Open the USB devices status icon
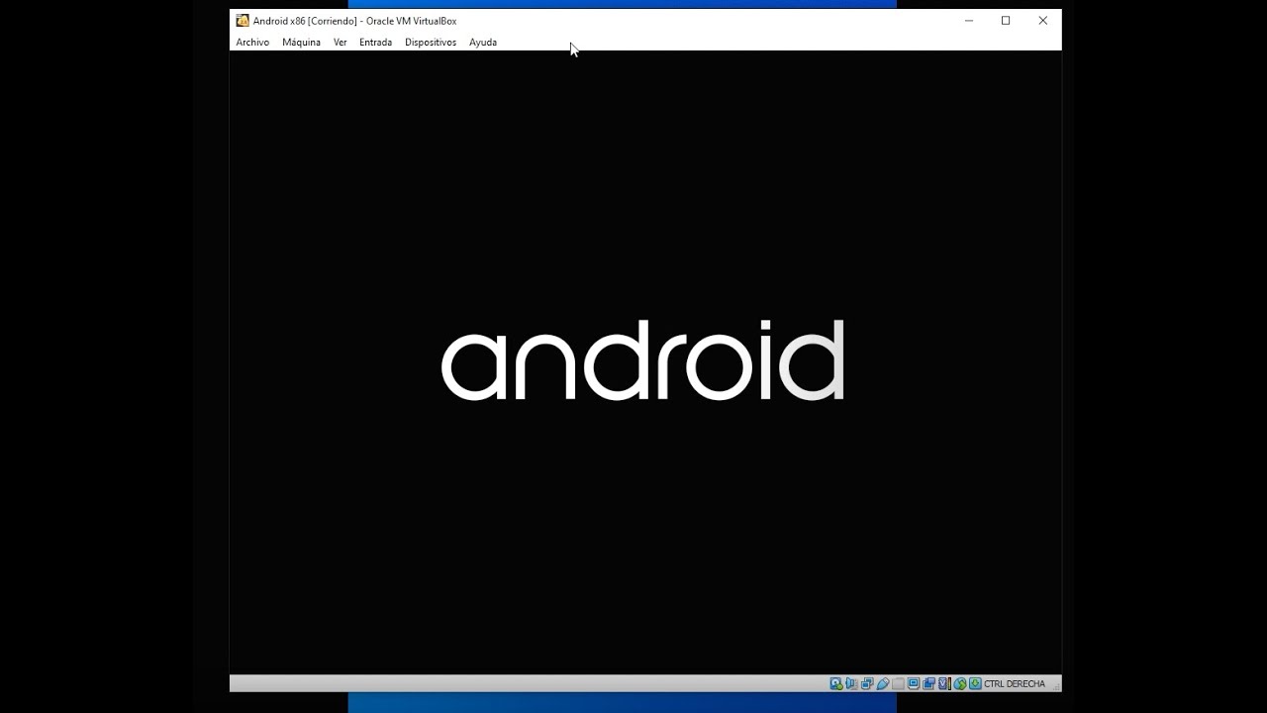The height and width of the screenshot is (713, 1267). (883, 683)
